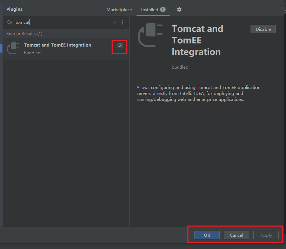Click the large Tomcat plugin icon in detail pane
Image resolution: width=286 pixels, height=249 pixels.
pos(150,35)
